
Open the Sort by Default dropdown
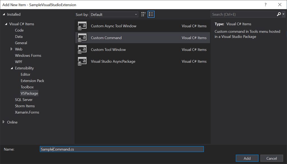114,15
